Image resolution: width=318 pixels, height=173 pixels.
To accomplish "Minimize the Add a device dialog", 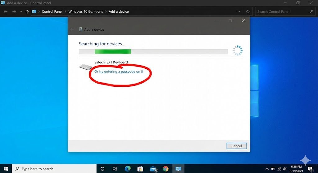I will coord(217,21).
